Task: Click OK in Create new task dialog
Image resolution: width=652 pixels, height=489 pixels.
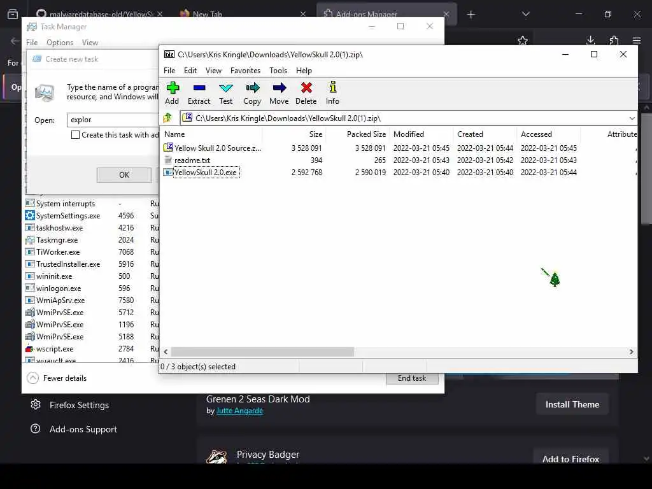Action: [124, 175]
